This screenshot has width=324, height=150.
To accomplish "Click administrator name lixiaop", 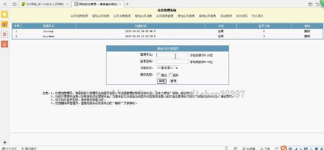I will [x=48, y=31].
